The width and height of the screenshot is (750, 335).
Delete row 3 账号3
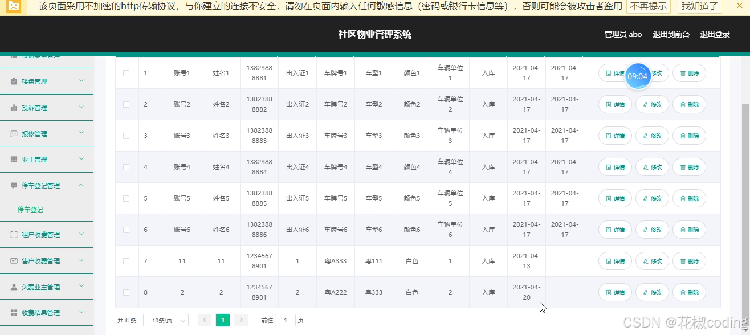689,136
